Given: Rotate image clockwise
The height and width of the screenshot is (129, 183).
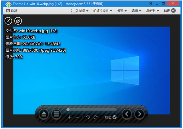Looking at the screenshot, I should tap(96, 117).
